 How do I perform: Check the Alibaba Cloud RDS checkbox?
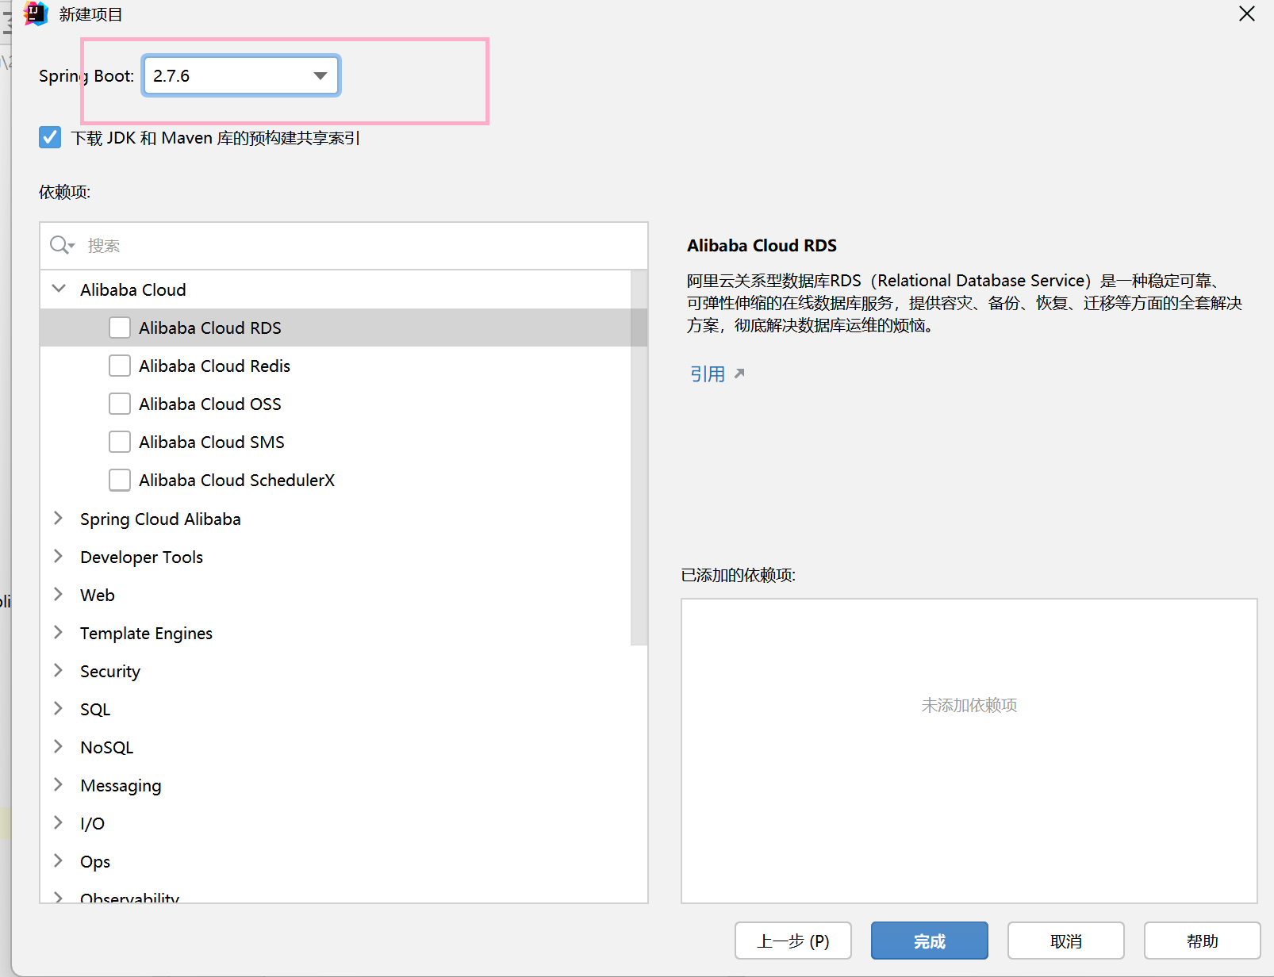(120, 328)
